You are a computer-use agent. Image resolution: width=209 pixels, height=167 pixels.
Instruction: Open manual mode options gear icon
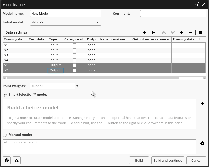click(202, 143)
